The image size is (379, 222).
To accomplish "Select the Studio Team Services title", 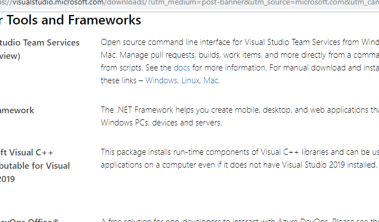I will tap(40, 43).
